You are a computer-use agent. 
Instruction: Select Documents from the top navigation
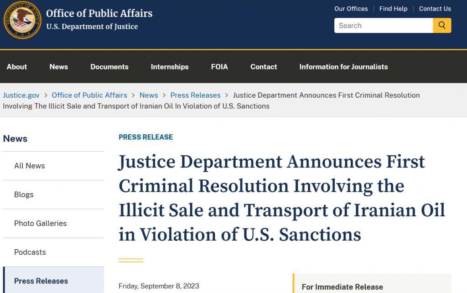tap(109, 67)
